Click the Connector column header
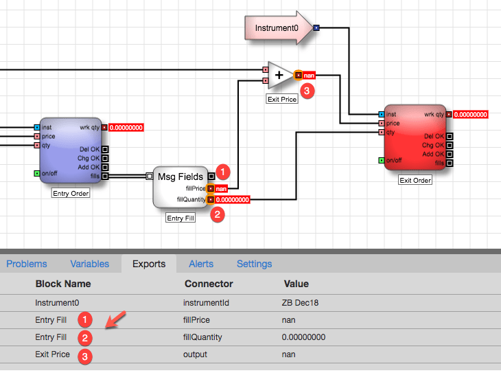This screenshot has width=501, height=373. click(x=209, y=284)
